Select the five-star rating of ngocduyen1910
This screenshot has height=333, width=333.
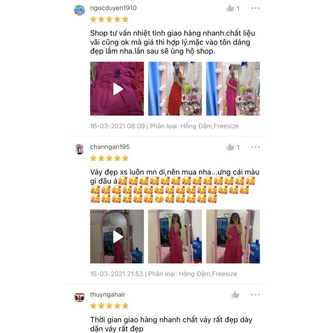click(x=109, y=19)
